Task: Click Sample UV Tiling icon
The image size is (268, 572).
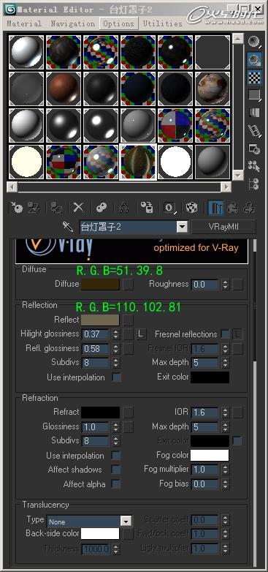Action: point(254,95)
